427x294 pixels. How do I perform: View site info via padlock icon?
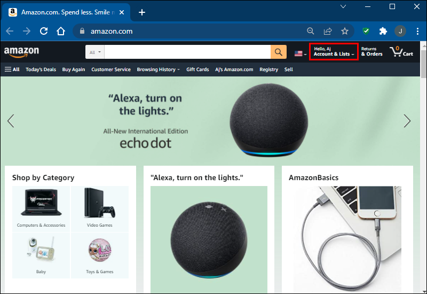[82, 31]
